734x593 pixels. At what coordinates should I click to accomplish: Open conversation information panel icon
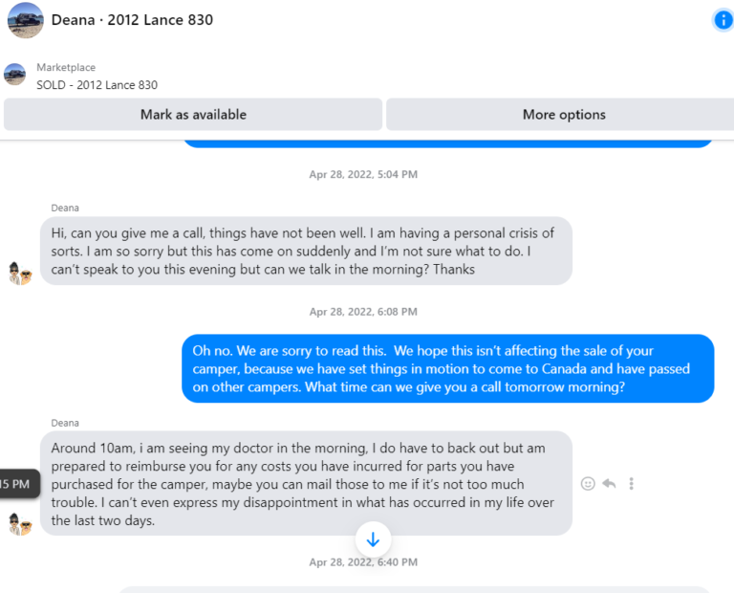(723, 20)
